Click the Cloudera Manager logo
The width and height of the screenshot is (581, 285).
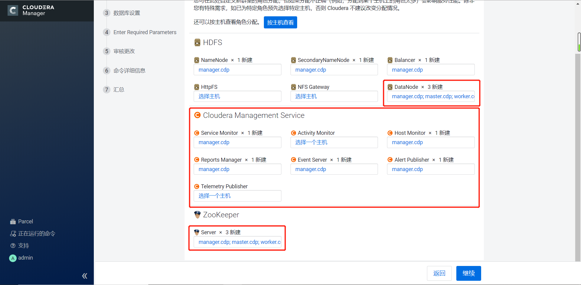(31, 10)
